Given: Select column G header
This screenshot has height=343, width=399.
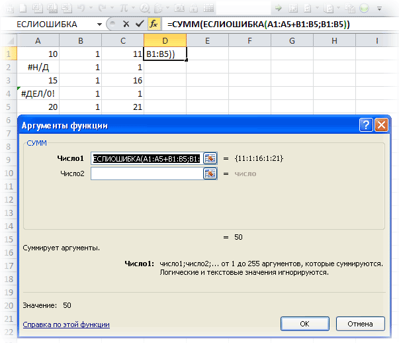Looking at the screenshot, I should [292, 40].
